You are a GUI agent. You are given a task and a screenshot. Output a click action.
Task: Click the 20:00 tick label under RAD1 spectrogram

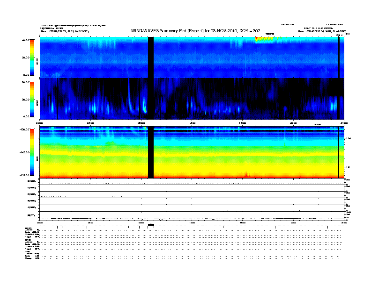click(x=293, y=123)
